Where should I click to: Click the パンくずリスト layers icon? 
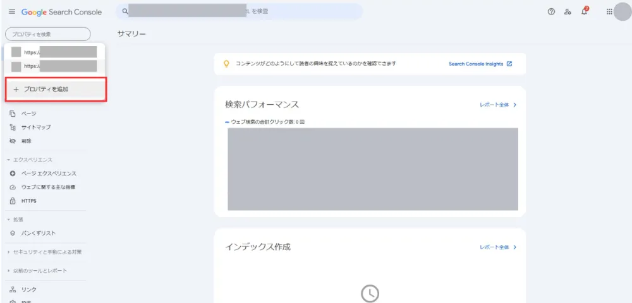pyautogui.click(x=13, y=233)
